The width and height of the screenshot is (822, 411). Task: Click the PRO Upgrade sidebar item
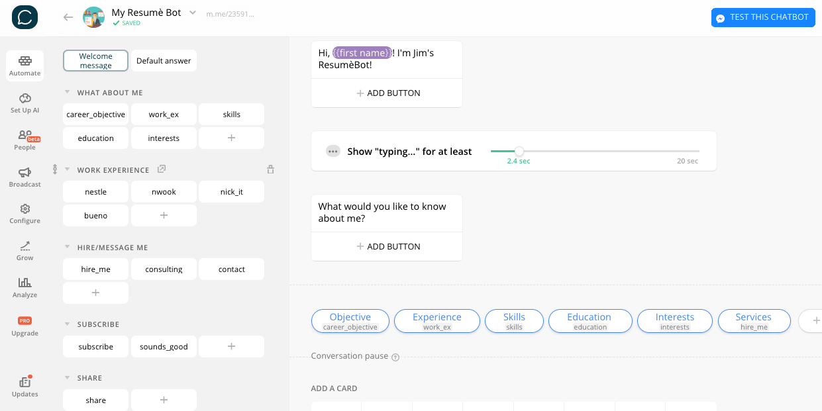tap(25, 326)
